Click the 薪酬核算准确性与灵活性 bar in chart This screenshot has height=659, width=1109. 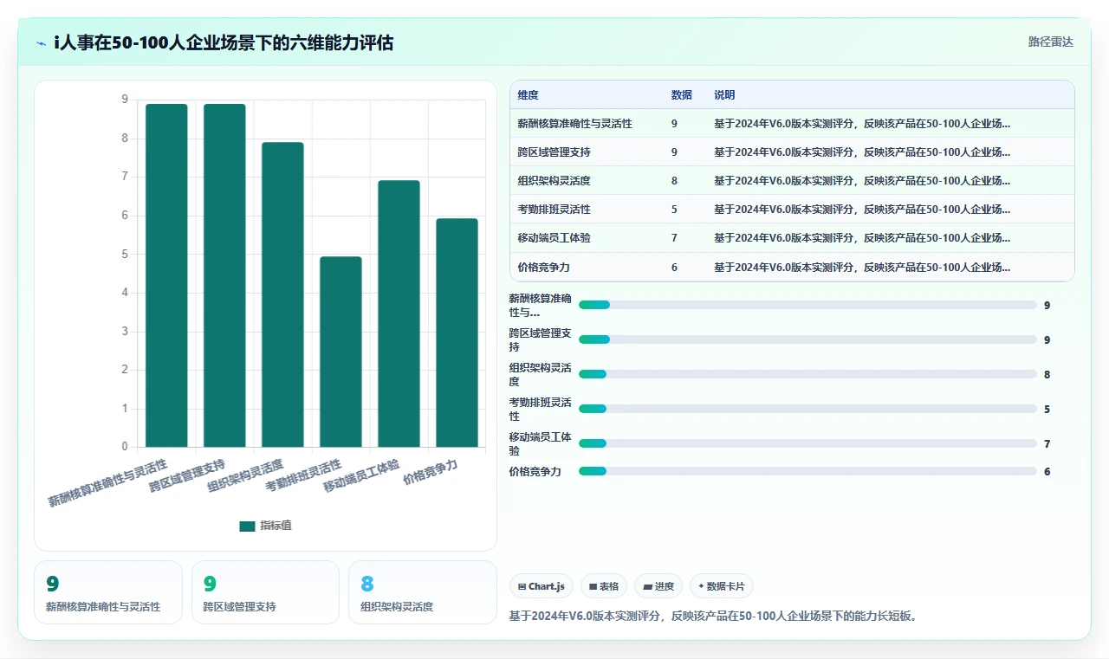point(166,275)
